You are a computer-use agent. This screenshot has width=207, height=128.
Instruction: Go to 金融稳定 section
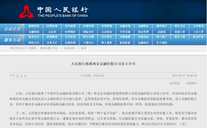(143, 26)
